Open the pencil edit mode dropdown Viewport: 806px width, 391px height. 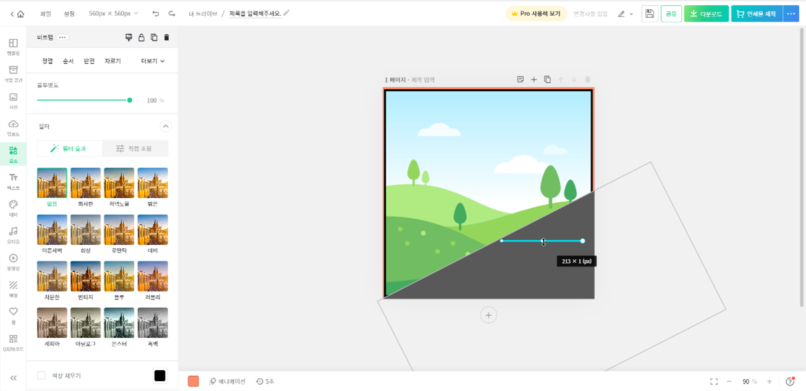[x=626, y=14]
